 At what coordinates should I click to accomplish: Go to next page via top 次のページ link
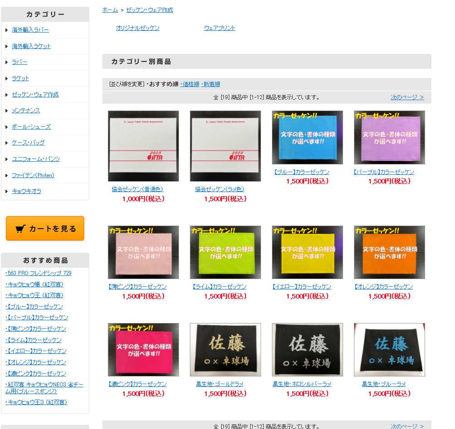[407, 97]
